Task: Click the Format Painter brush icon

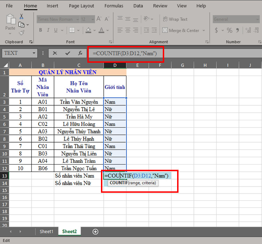Action: 22,32
